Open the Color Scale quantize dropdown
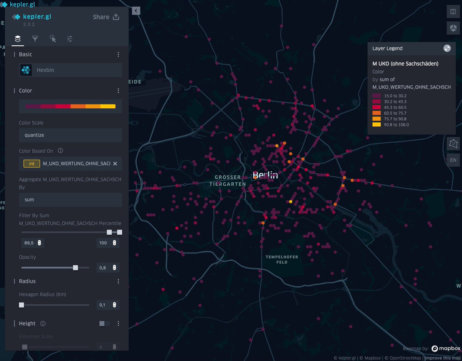The image size is (462, 361). (x=70, y=135)
